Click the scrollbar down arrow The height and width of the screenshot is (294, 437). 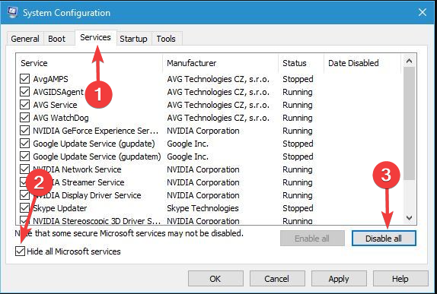[409, 218]
